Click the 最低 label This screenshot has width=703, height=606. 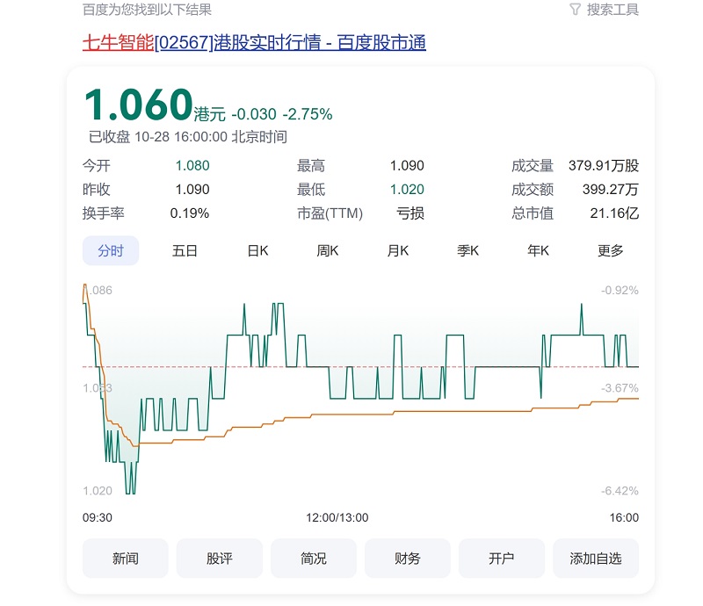click(311, 190)
